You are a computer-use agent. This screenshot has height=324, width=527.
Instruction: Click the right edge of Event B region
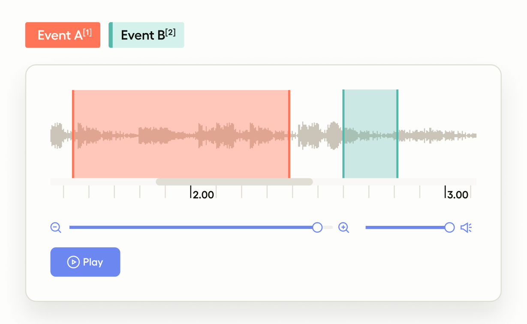[x=398, y=134]
